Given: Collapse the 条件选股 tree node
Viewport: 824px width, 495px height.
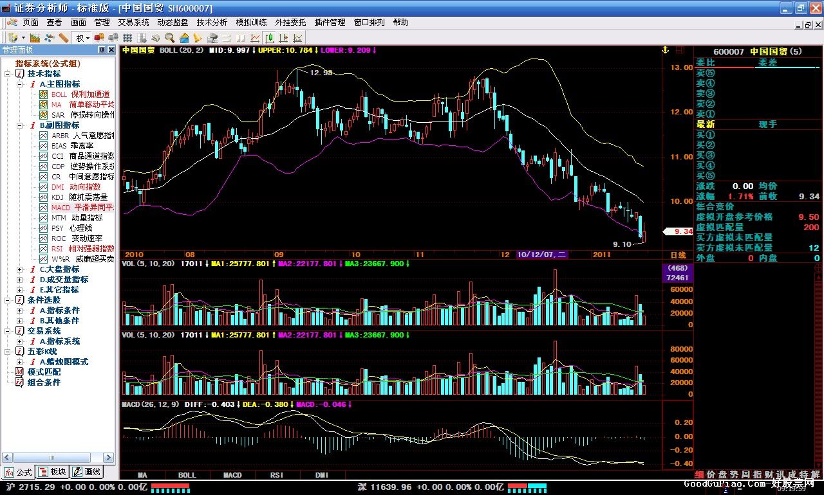Looking at the screenshot, I should point(8,300).
